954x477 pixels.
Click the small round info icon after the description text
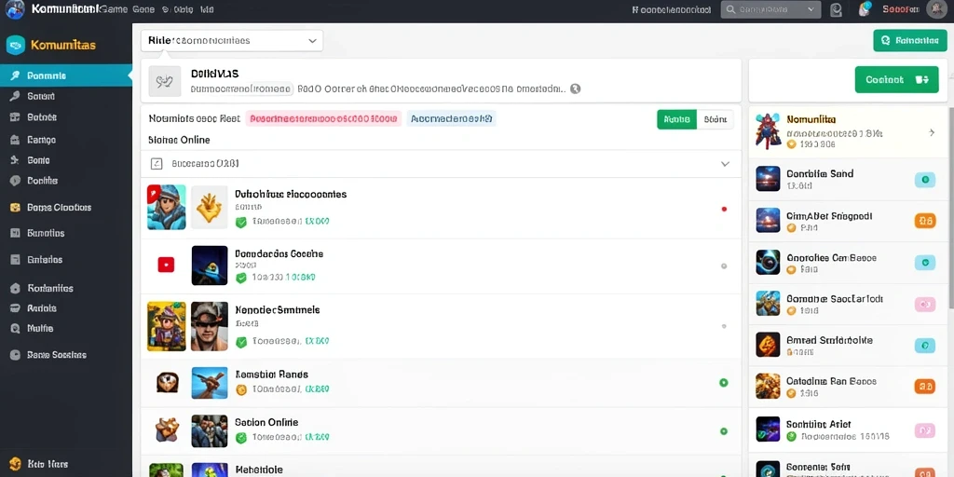(575, 89)
